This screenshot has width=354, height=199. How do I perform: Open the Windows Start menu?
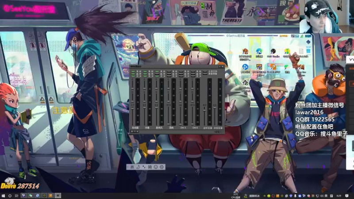(3, 196)
